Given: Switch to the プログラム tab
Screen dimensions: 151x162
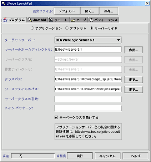Looking at the screenshot, I should point(14,20).
